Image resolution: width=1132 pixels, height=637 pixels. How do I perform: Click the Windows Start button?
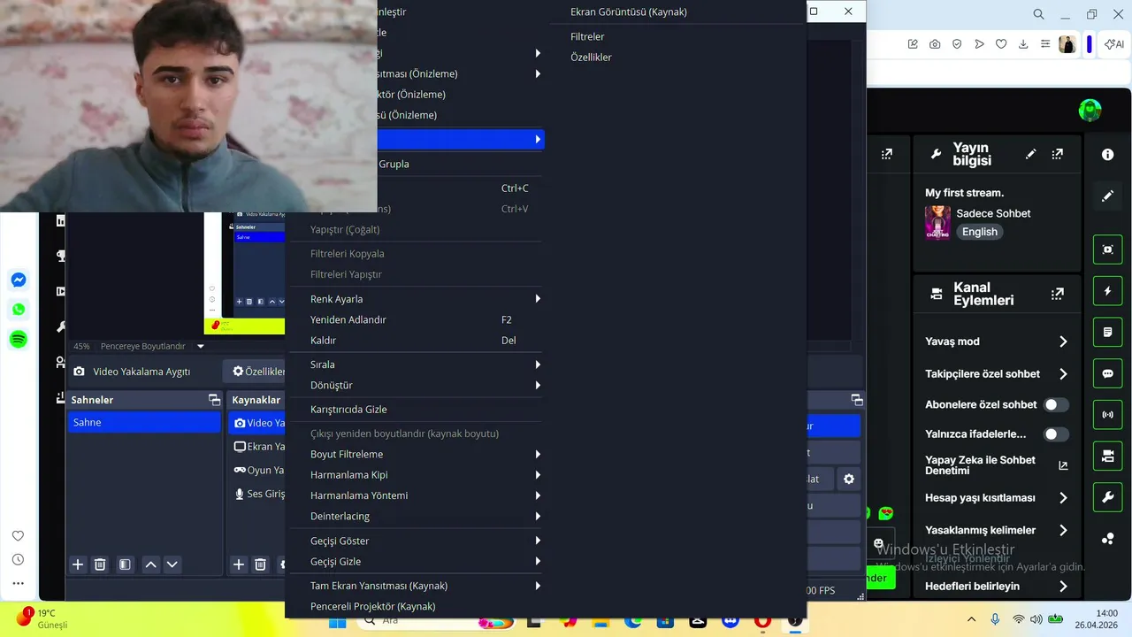click(337, 622)
